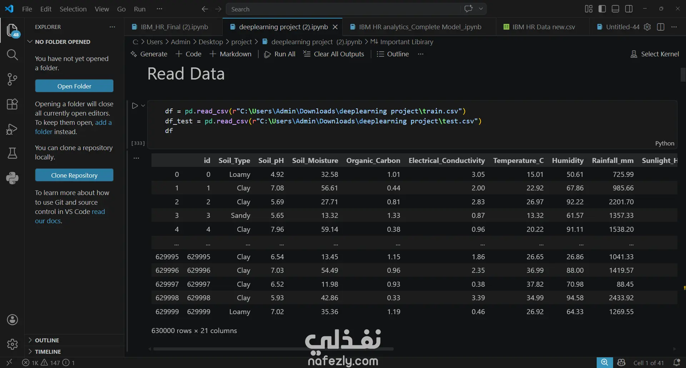Click Select Kernel
This screenshot has width=686, height=368.
click(655, 54)
